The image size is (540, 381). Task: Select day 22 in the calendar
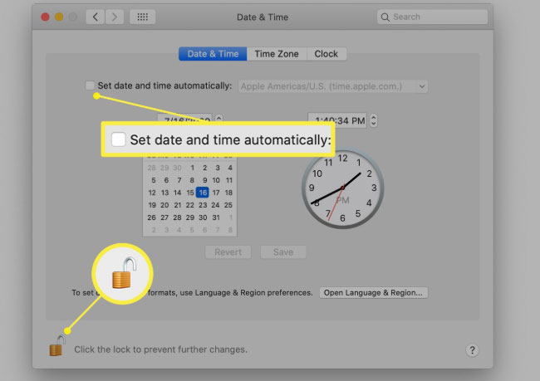pyautogui.click(x=190, y=205)
